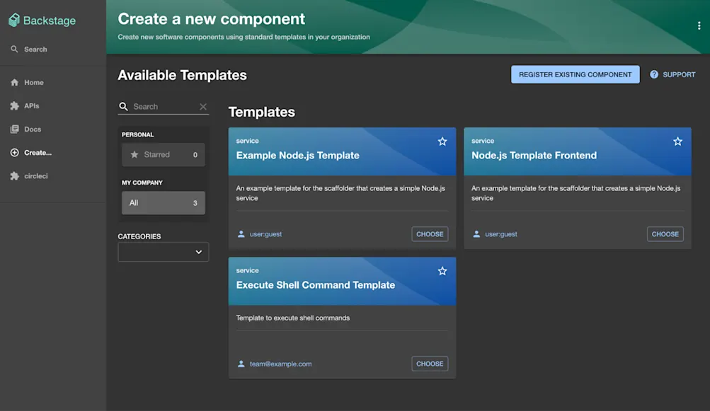Click the Backstage logo in the sidebar
The height and width of the screenshot is (411, 710).
pyautogui.click(x=42, y=21)
